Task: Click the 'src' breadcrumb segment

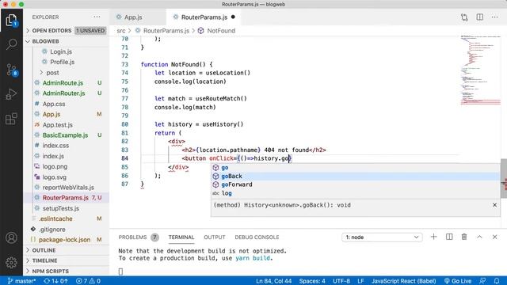Action: 121,31
